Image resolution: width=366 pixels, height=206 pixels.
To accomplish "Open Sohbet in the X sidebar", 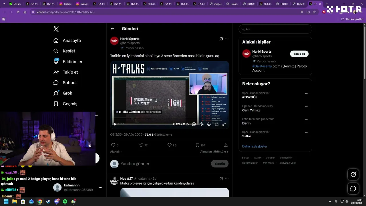I will (x=65, y=83).
